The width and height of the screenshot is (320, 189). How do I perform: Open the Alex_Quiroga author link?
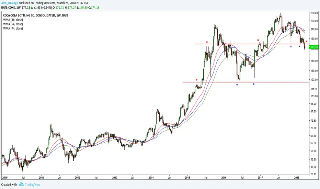(10, 3)
